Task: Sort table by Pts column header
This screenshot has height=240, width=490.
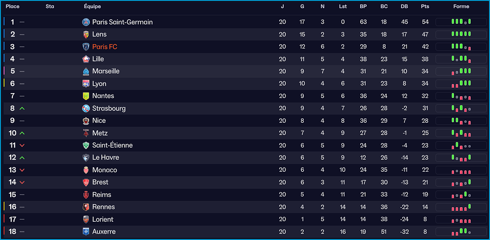Action: point(425,6)
